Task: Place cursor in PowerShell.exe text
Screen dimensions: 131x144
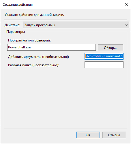Action: 19,47
